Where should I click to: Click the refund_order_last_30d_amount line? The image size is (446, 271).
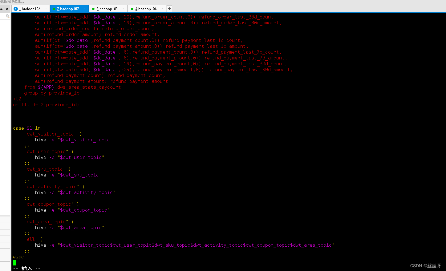click(x=158, y=23)
